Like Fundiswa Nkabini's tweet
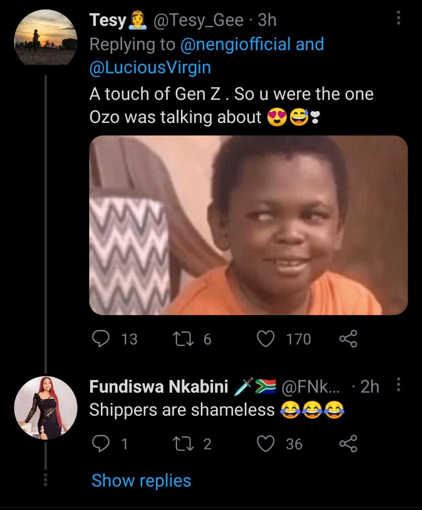Image resolution: width=422 pixels, height=510 pixels. coord(266,444)
